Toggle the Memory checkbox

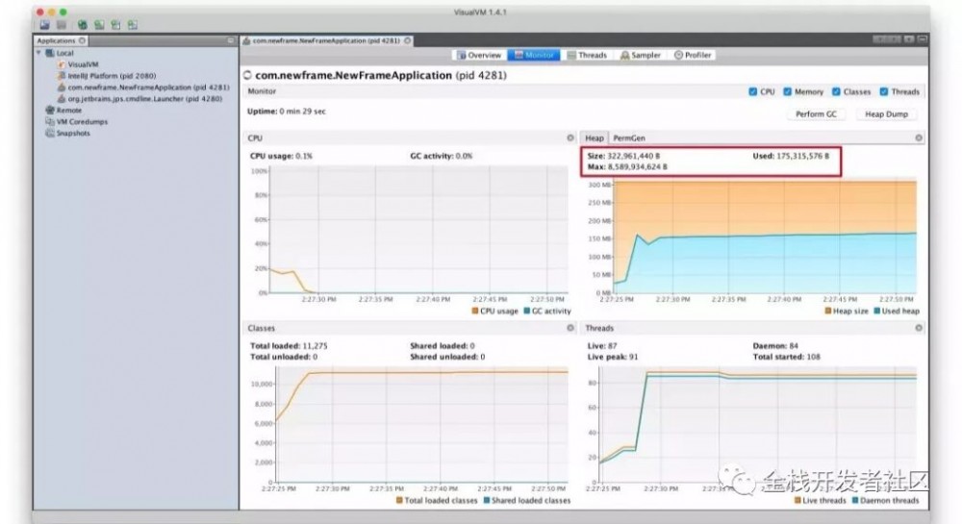[787, 92]
